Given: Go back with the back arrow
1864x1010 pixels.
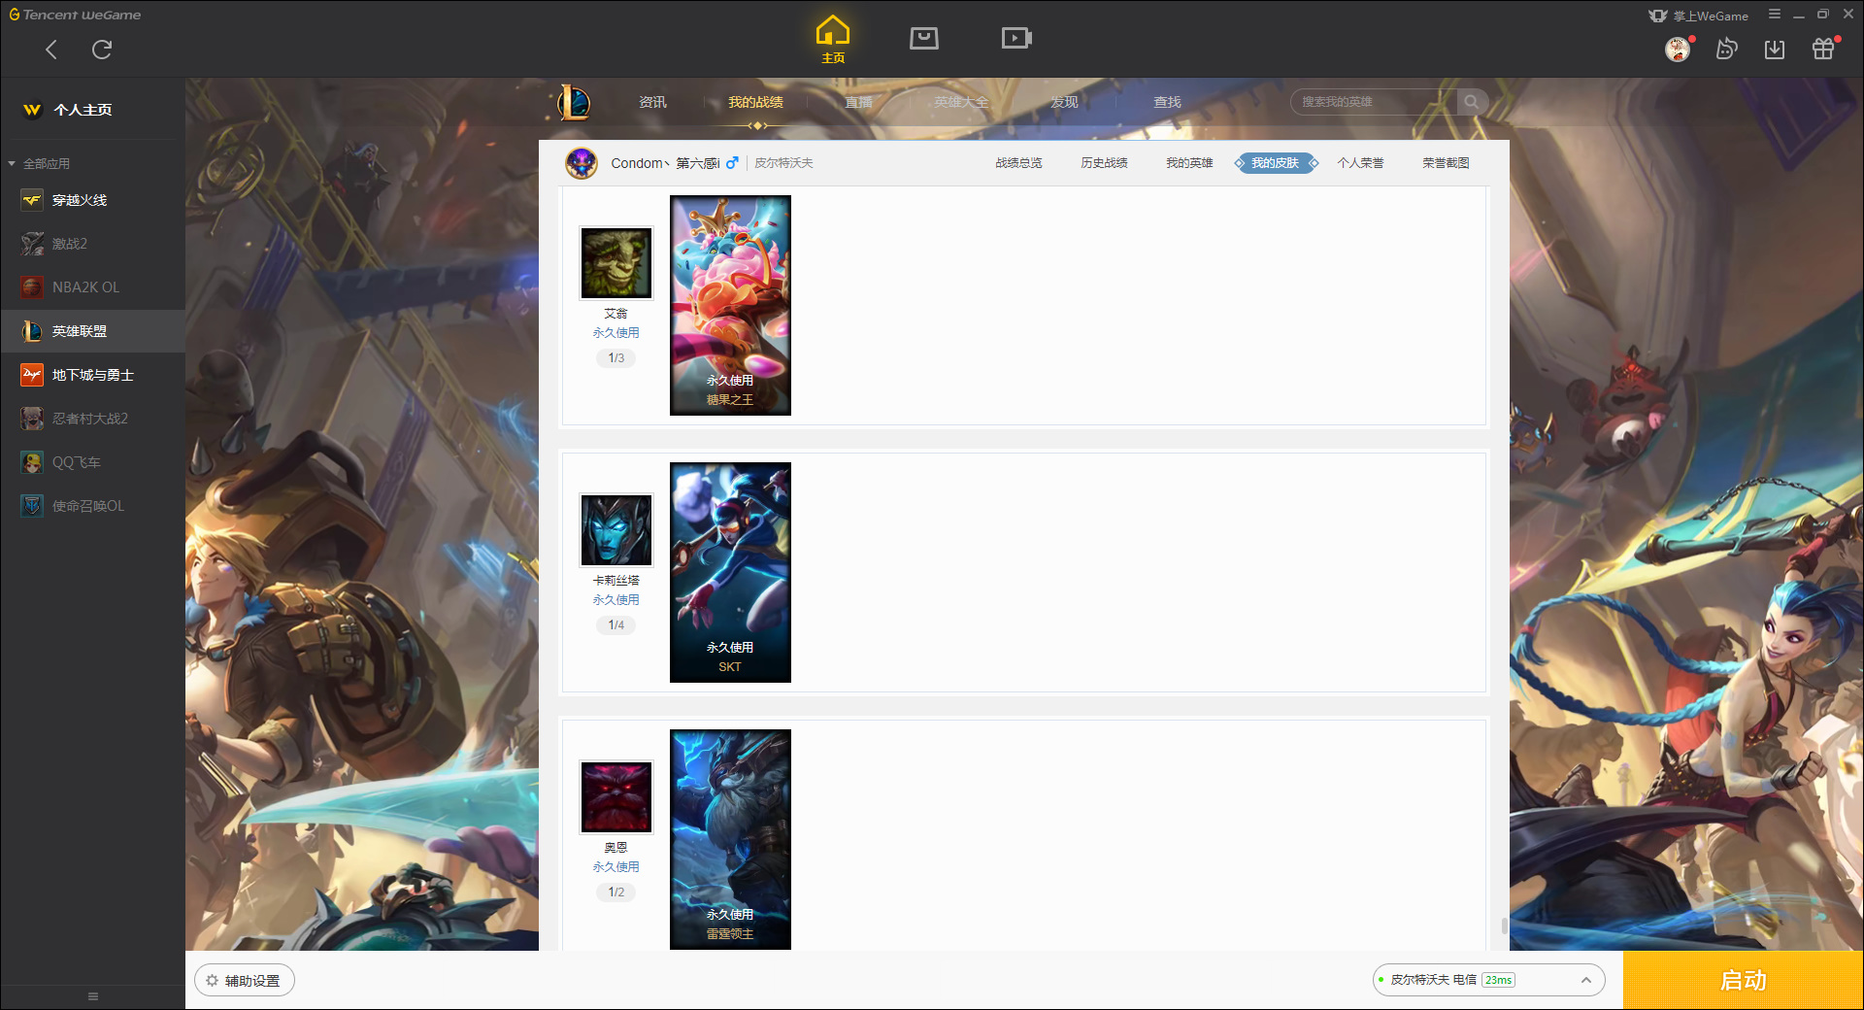Looking at the screenshot, I should 51,50.
